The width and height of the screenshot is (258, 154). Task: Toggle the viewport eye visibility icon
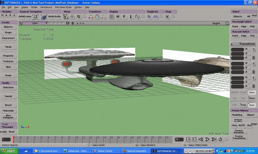[73, 23]
